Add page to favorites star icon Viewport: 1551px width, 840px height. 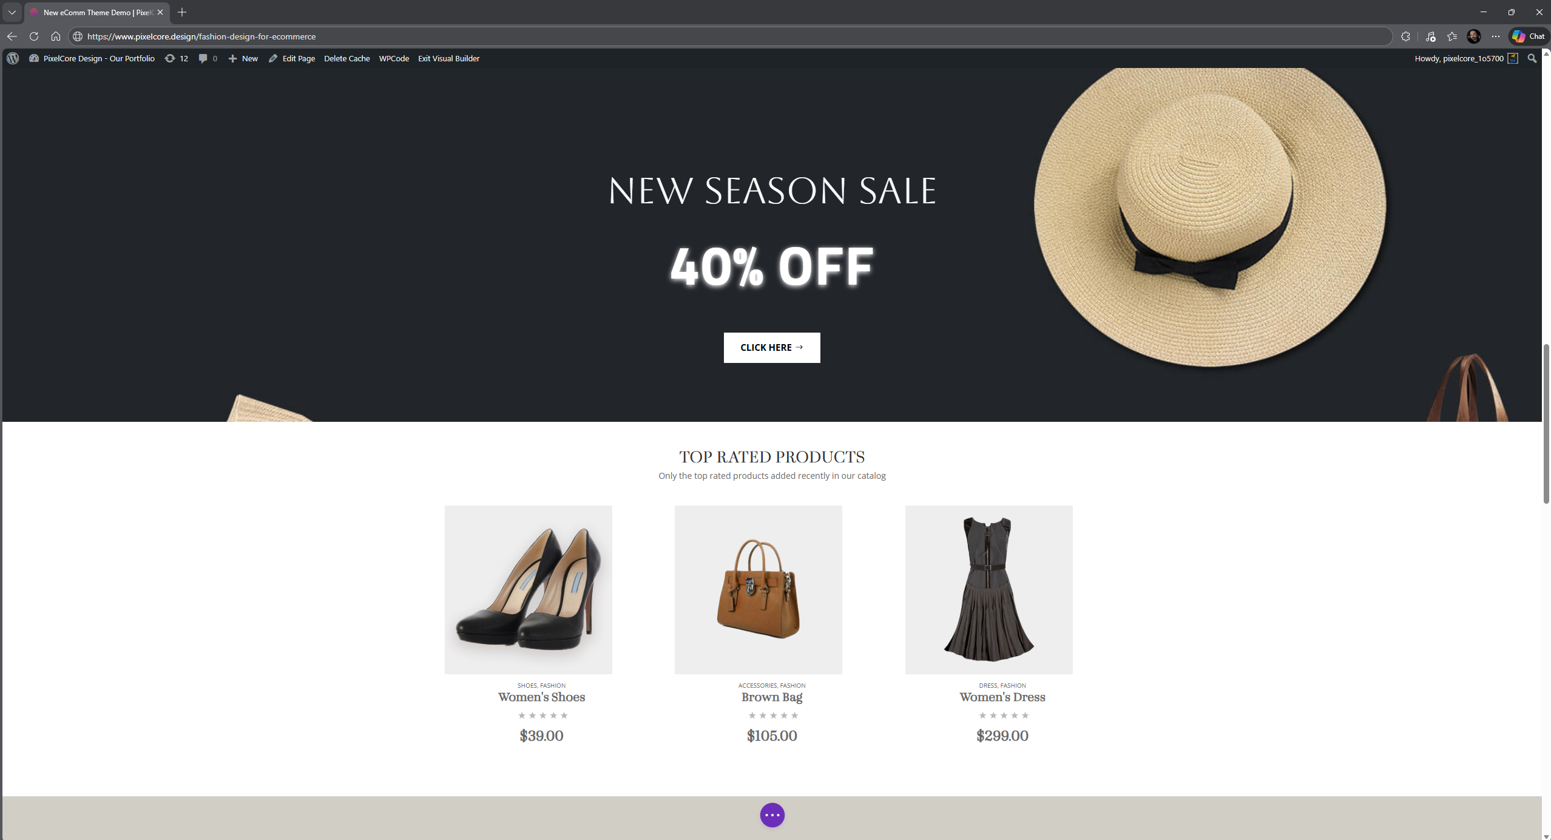click(1452, 36)
